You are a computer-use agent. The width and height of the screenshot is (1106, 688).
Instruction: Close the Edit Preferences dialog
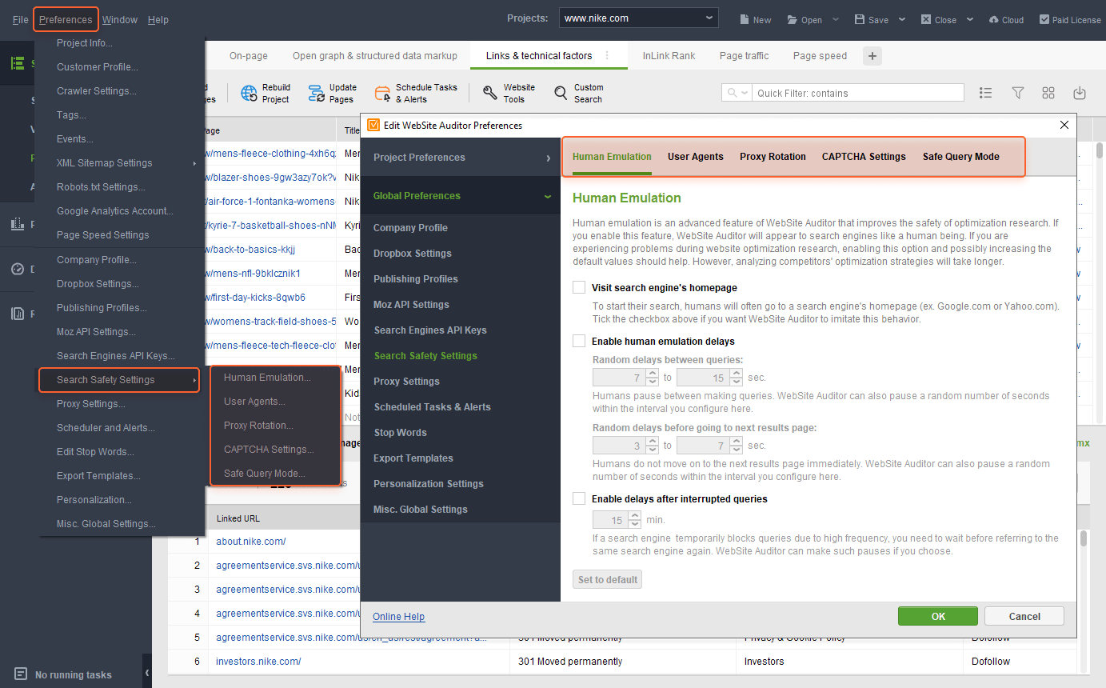(x=1064, y=125)
